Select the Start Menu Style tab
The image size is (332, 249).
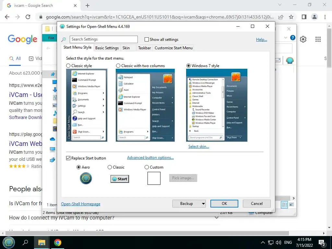pyautogui.click(x=77, y=47)
